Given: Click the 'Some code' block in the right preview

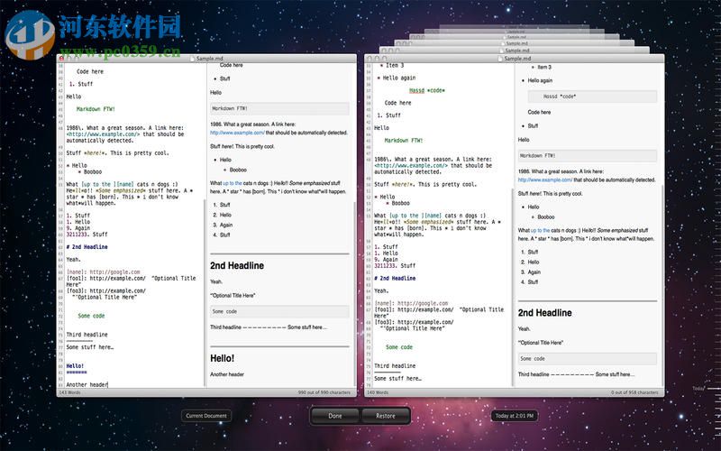Looking at the screenshot, I should (x=588, y=358).
